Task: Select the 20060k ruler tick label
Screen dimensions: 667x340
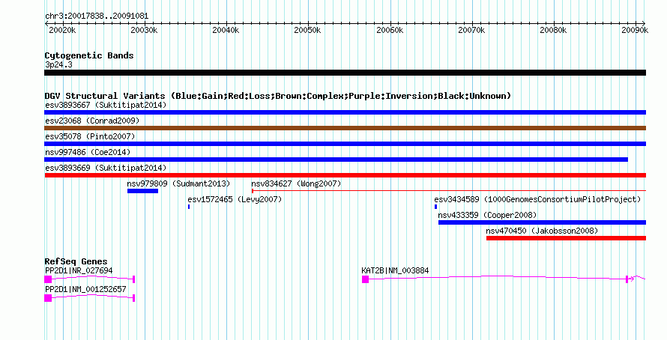Action: [390, 30]
